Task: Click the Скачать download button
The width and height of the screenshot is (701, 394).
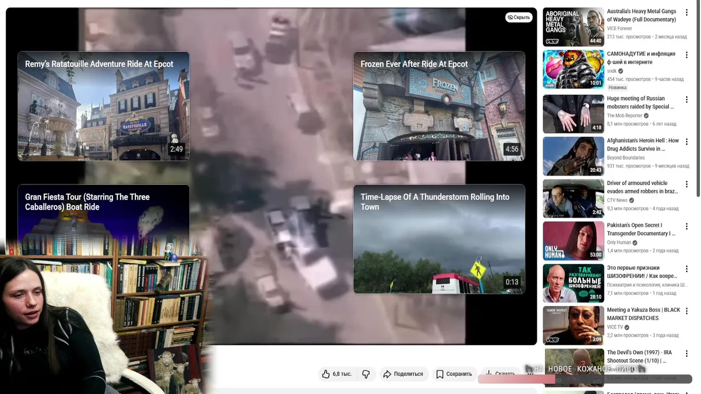Action: pos(501,374)
